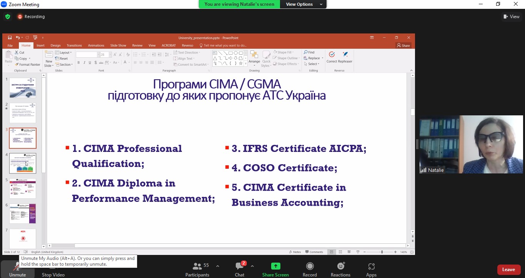The width and height of the screenshot is (525, 278).
Task: Open the Share Screen option
Action: click(275, 269)
